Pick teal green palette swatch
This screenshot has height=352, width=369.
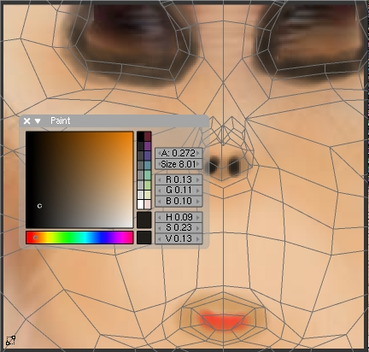(148, 175)
